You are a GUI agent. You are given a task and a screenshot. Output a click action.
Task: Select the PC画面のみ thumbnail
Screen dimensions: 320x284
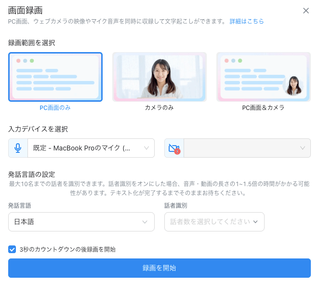click(55, 77)
